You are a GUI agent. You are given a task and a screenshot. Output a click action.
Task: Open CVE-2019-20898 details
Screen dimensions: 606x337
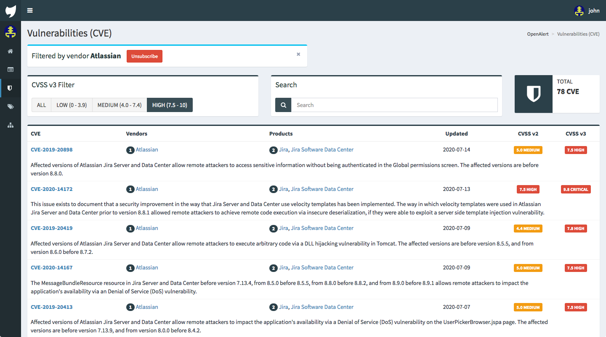point(51,149)
